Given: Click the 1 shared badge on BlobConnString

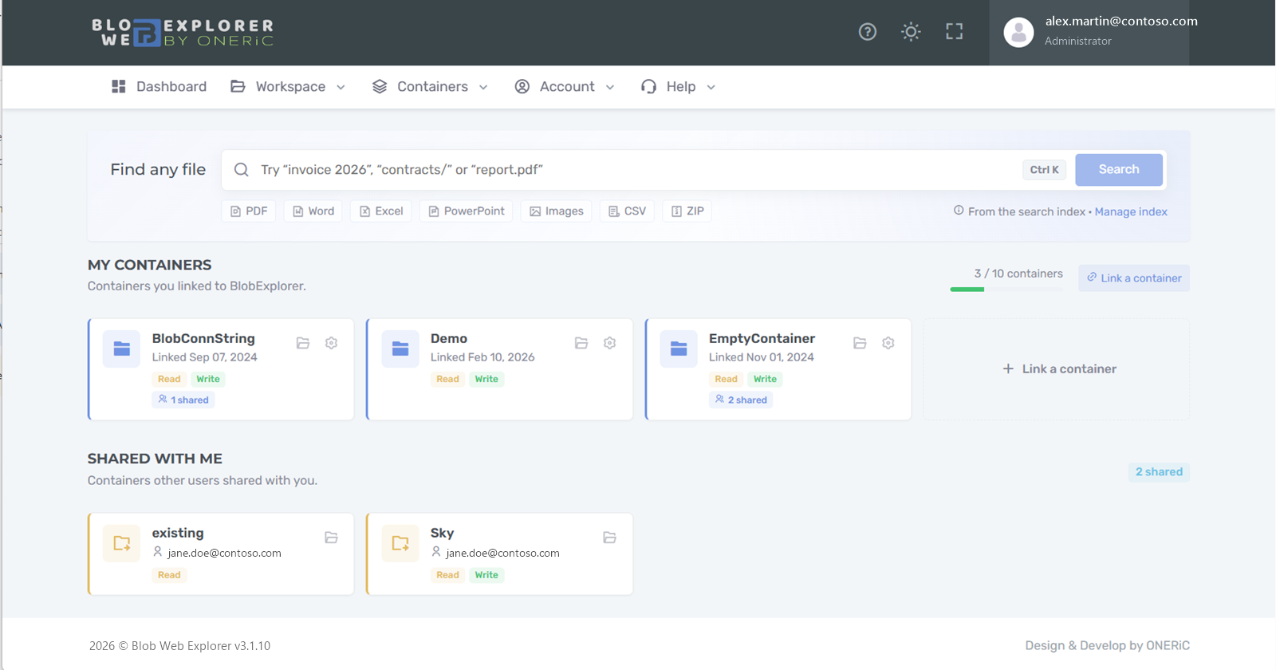Looking at the screenshot, I should click(183, 400).
